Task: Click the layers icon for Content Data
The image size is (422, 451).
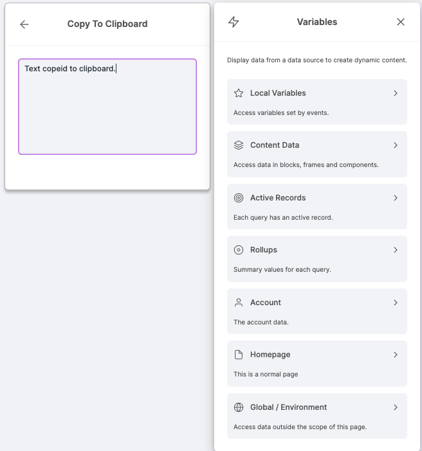Action: 239,145
